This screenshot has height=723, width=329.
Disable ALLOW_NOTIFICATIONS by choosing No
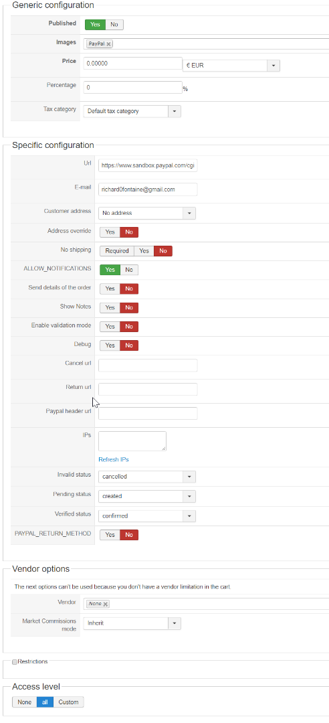[129, 270]
